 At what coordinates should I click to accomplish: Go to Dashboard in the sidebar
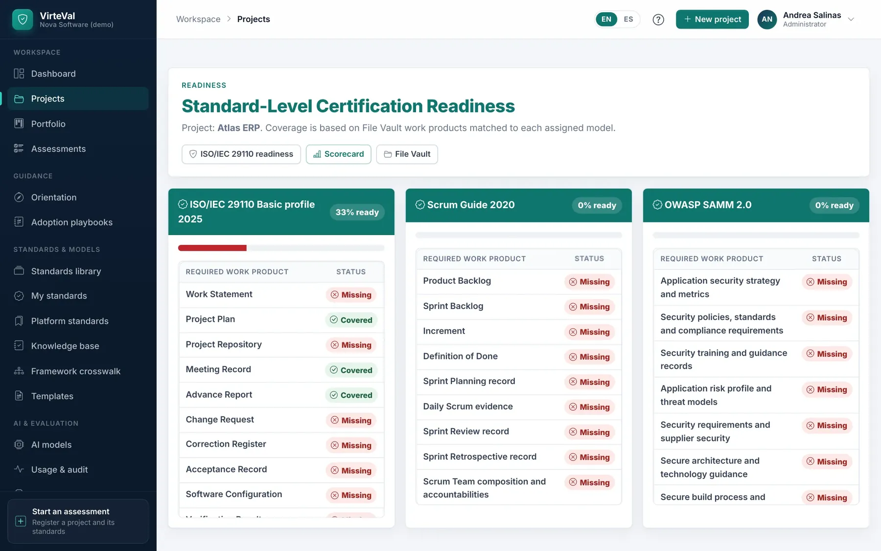click(x=78, y=73)
